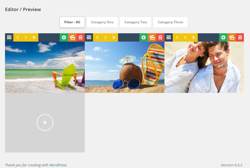Click the coconut and sunglasses image

[x=124, y=67]
